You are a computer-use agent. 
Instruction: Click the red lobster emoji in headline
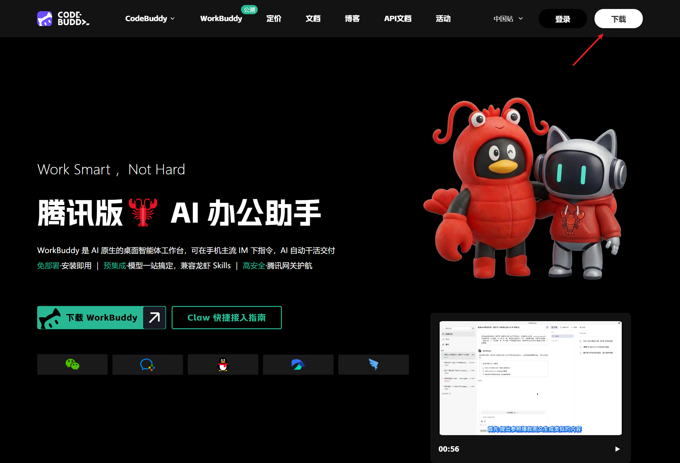coord(143,212)
